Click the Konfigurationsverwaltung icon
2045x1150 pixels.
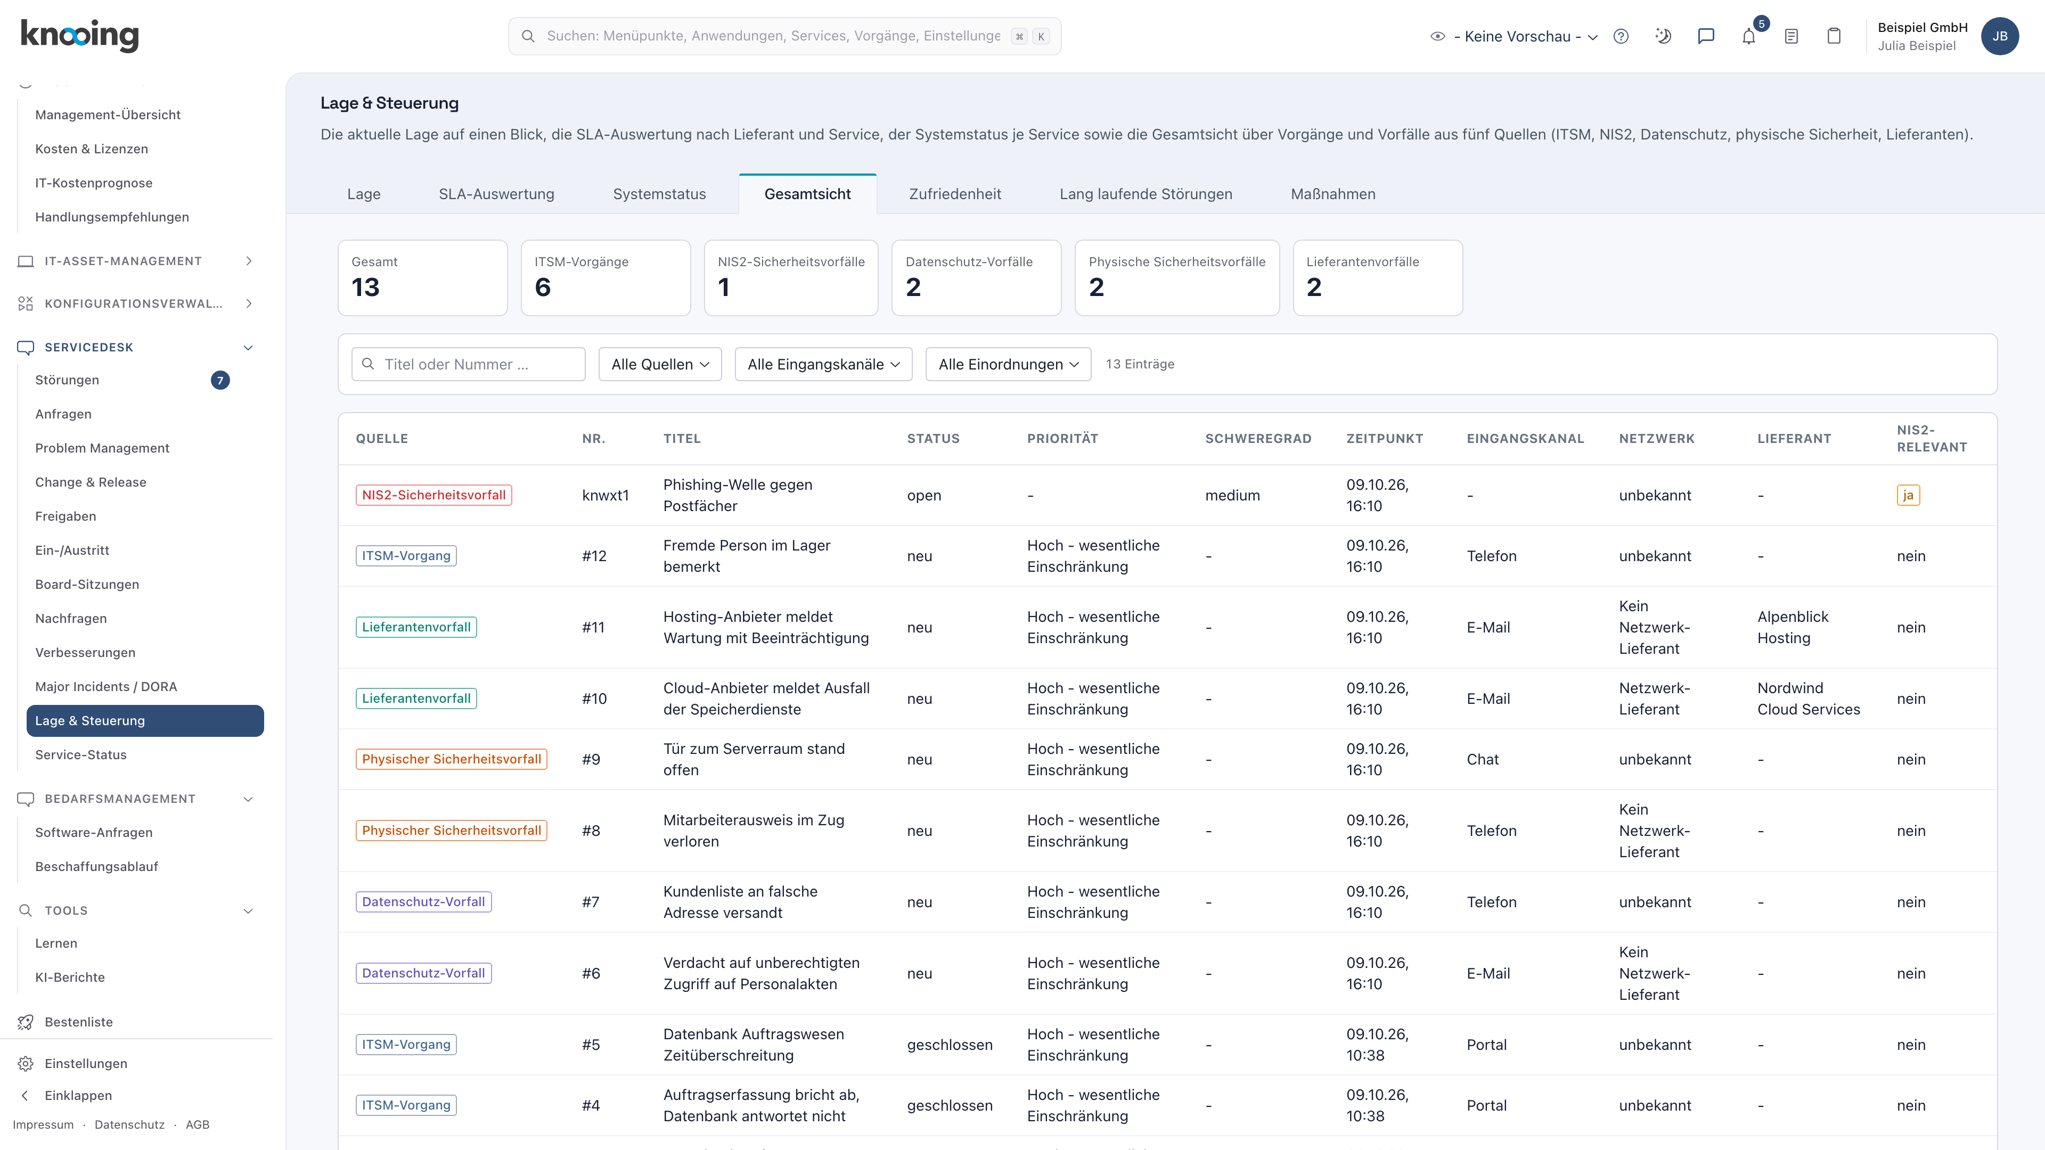(x=26, y=303)
